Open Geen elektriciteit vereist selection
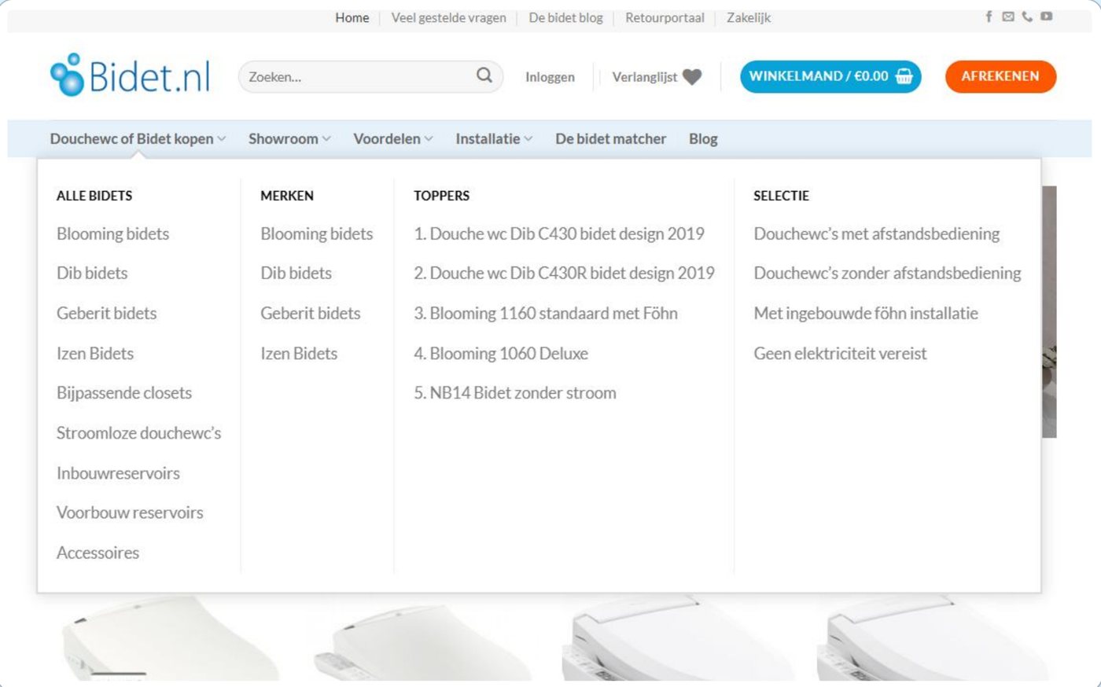 coord(840,354)
